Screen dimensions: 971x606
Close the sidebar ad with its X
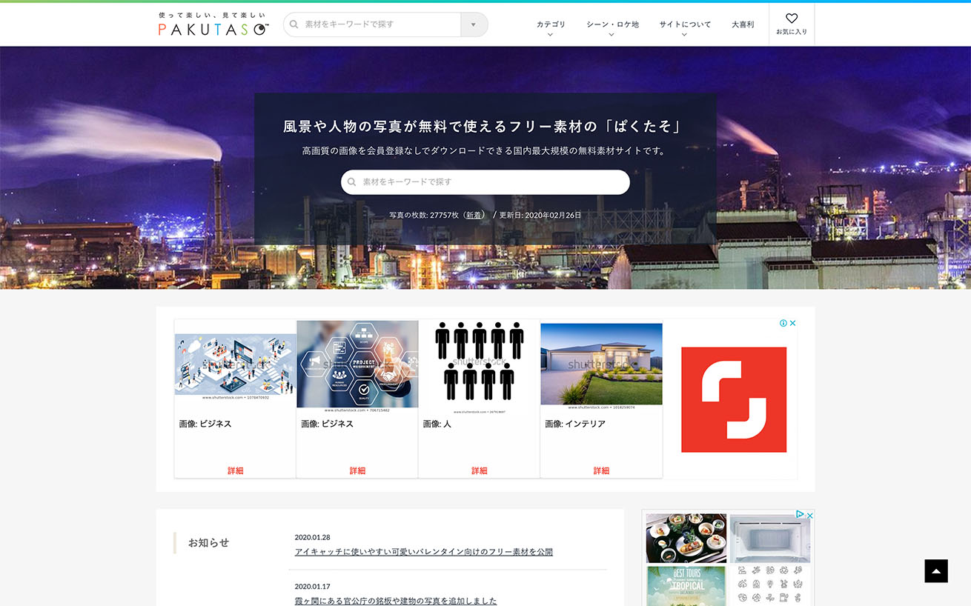[810, 514]
